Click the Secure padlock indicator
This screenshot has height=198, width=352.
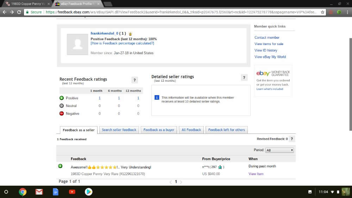click(34, 12)
